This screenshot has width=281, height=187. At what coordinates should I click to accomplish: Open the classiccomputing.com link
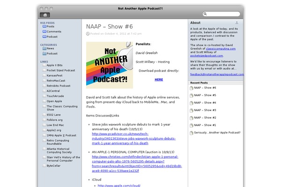click(221, 49)
